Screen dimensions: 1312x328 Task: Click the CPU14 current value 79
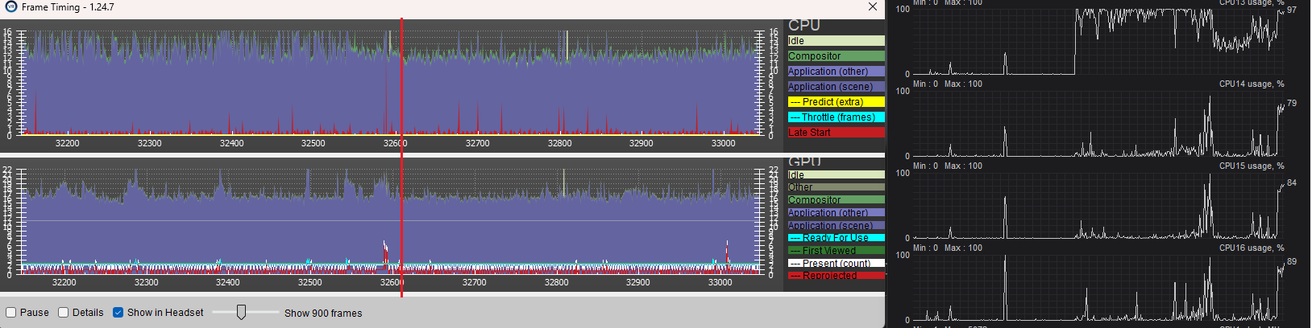pos(1292,103)
